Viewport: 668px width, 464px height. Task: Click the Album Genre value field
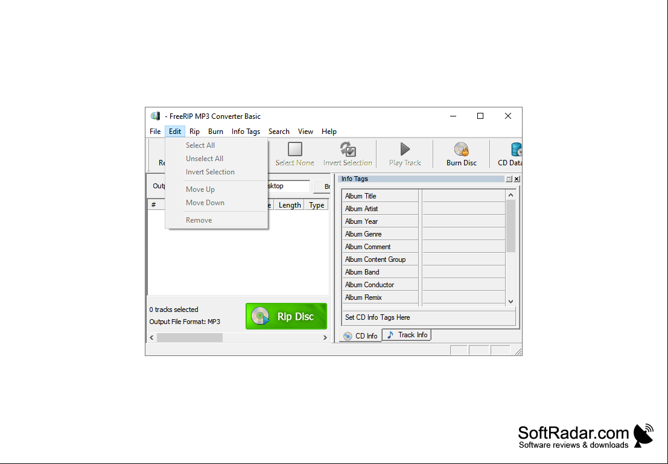coord(464,234)
